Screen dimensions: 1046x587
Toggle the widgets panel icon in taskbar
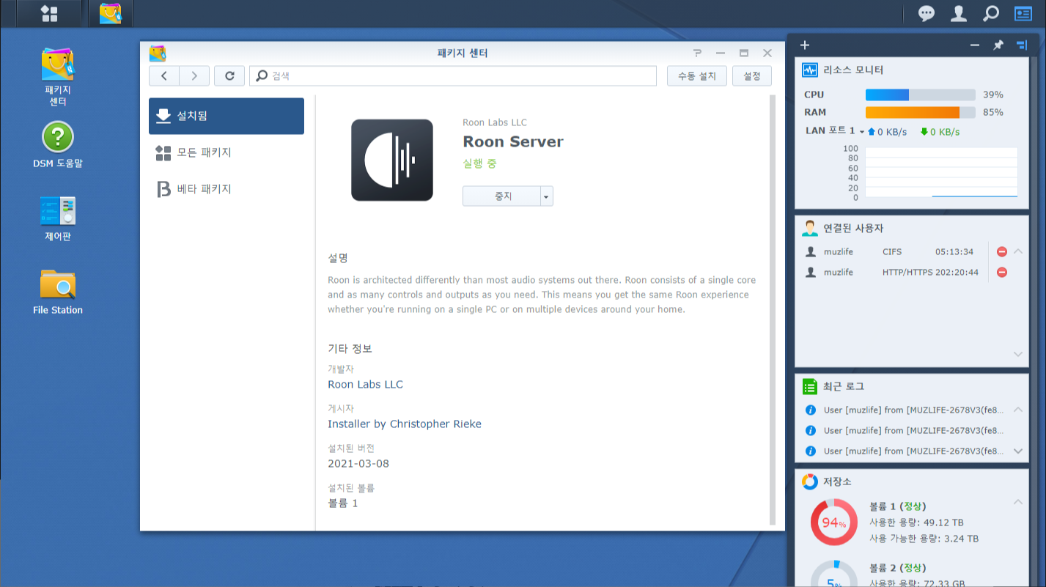[1023, 13]
